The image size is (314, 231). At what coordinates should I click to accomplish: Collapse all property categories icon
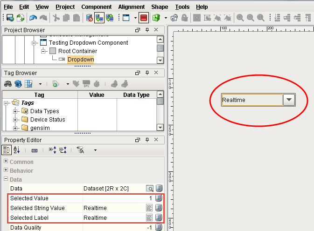tap(63, 150)
